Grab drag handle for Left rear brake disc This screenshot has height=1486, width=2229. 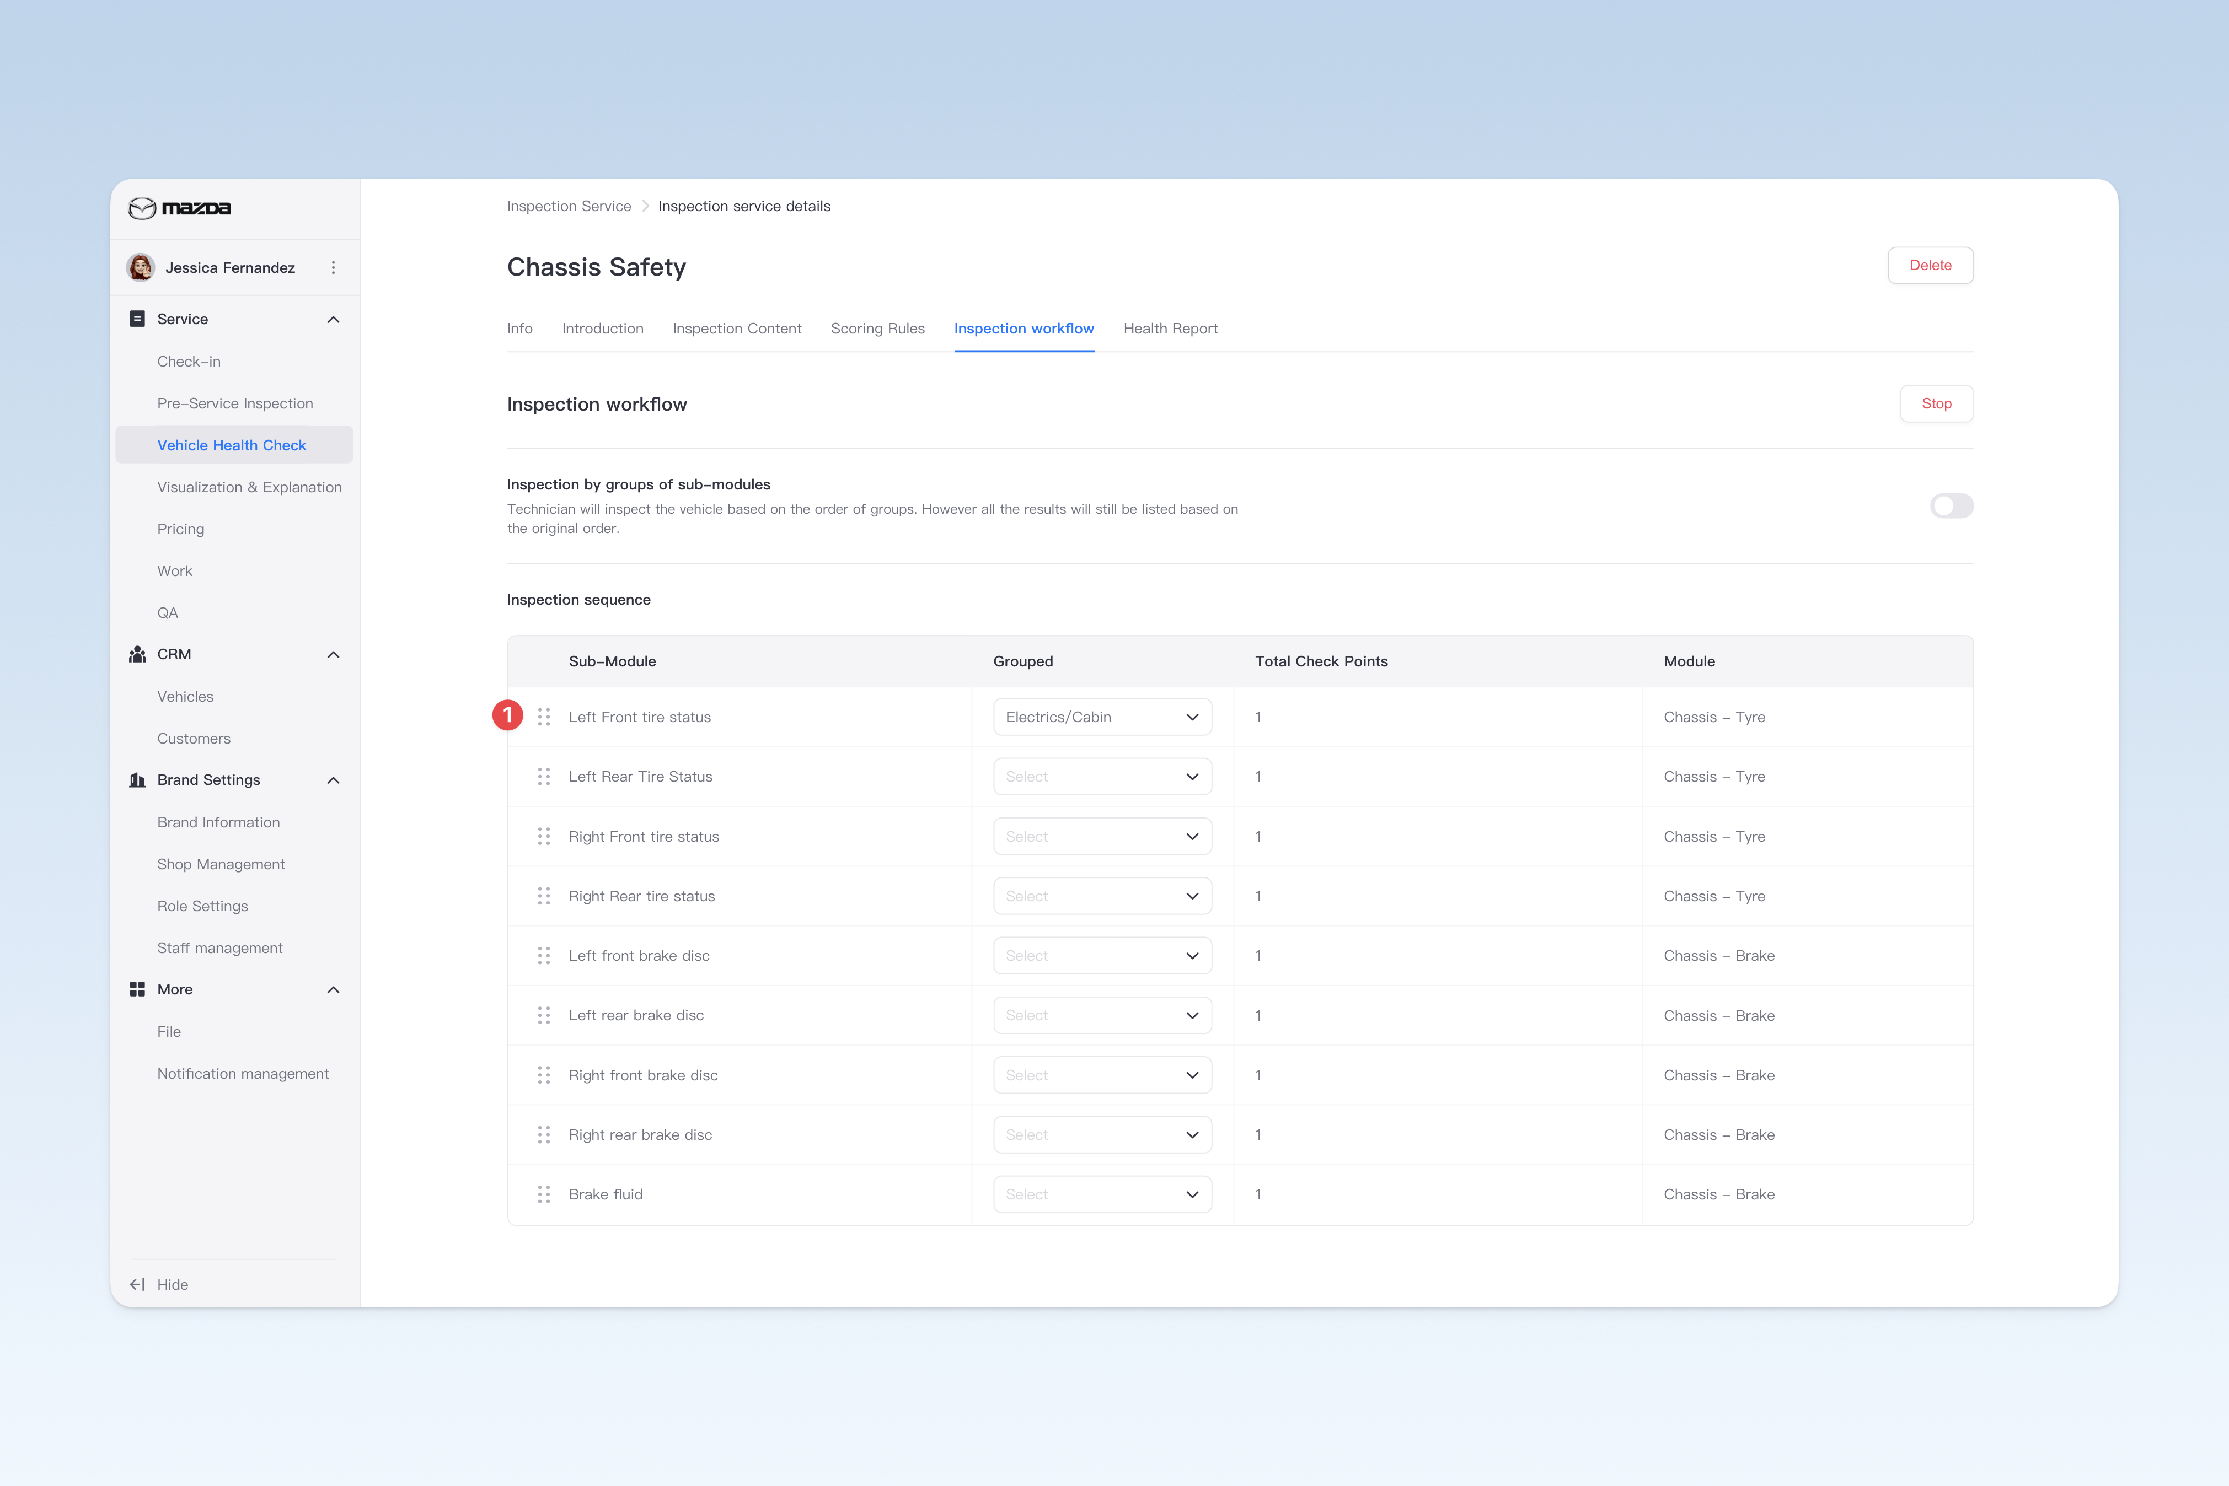tap(544, 1016)
